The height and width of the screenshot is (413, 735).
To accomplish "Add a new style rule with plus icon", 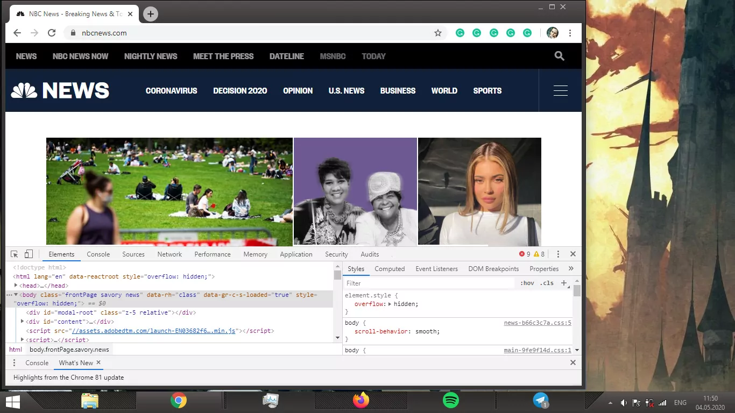I will pos(564,283).
